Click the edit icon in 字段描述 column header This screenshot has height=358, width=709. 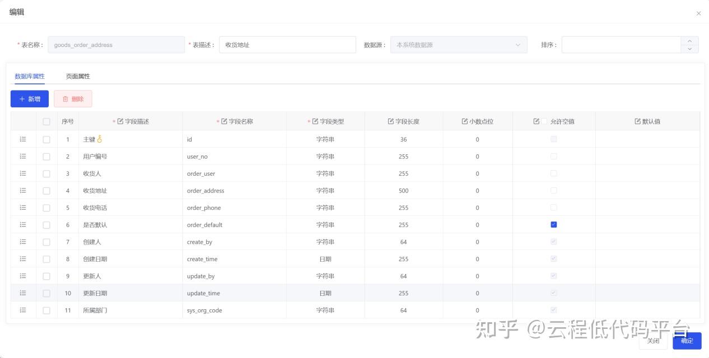120,121
